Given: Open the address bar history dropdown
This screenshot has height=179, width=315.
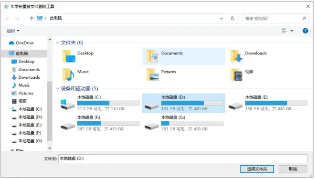Looking at the screenshot, I should [x=221, y=19].
